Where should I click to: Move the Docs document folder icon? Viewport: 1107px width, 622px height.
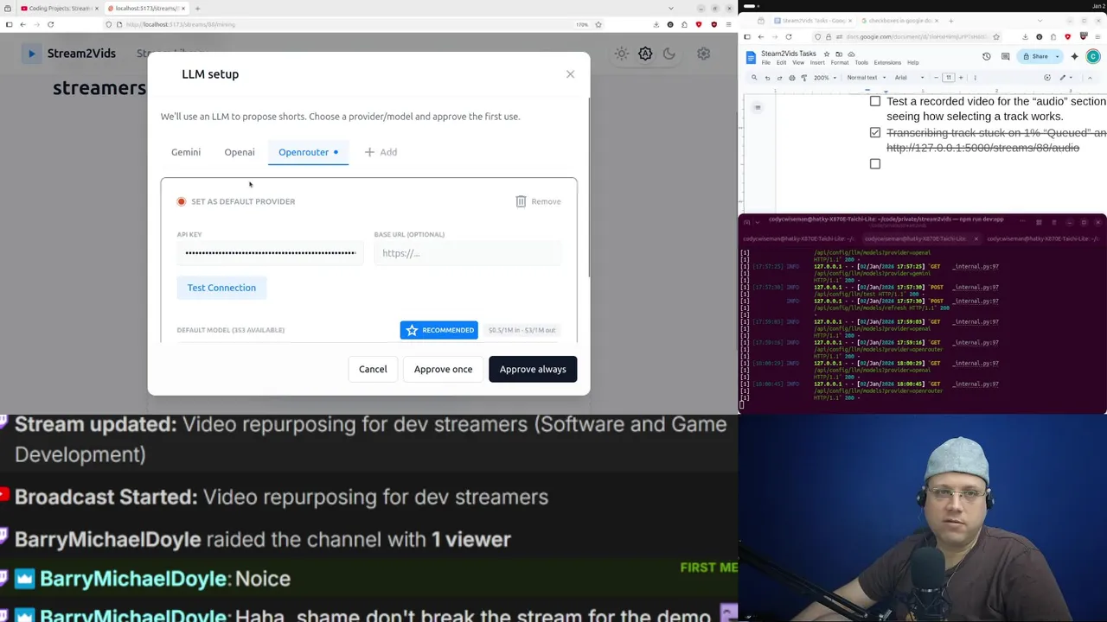click(839, 54)
